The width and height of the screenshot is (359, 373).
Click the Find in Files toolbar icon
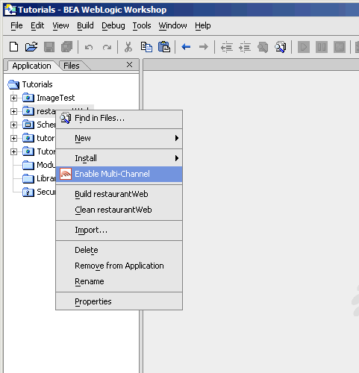point(281,47)
